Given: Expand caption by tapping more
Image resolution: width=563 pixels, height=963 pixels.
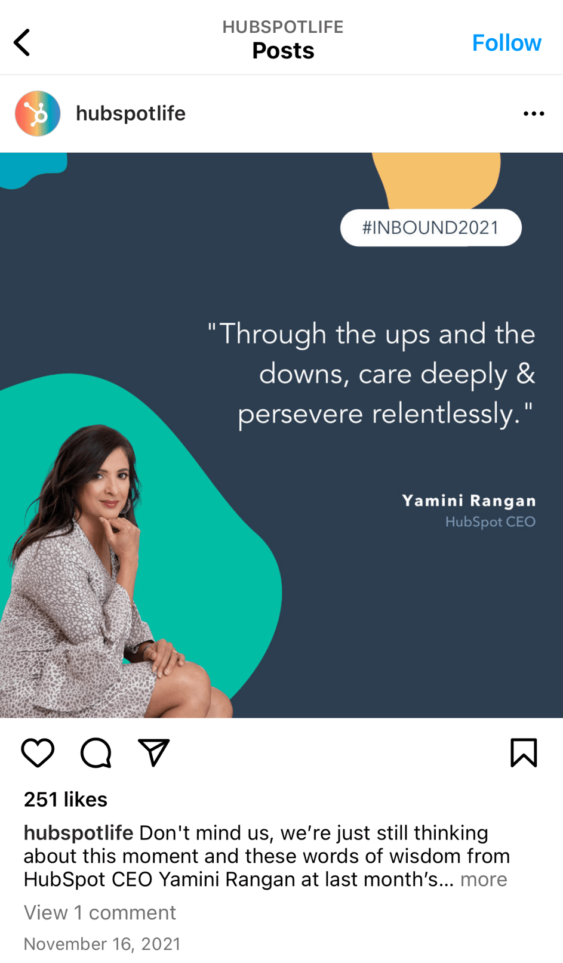Looking at the screenshot, I should (484, 879).
